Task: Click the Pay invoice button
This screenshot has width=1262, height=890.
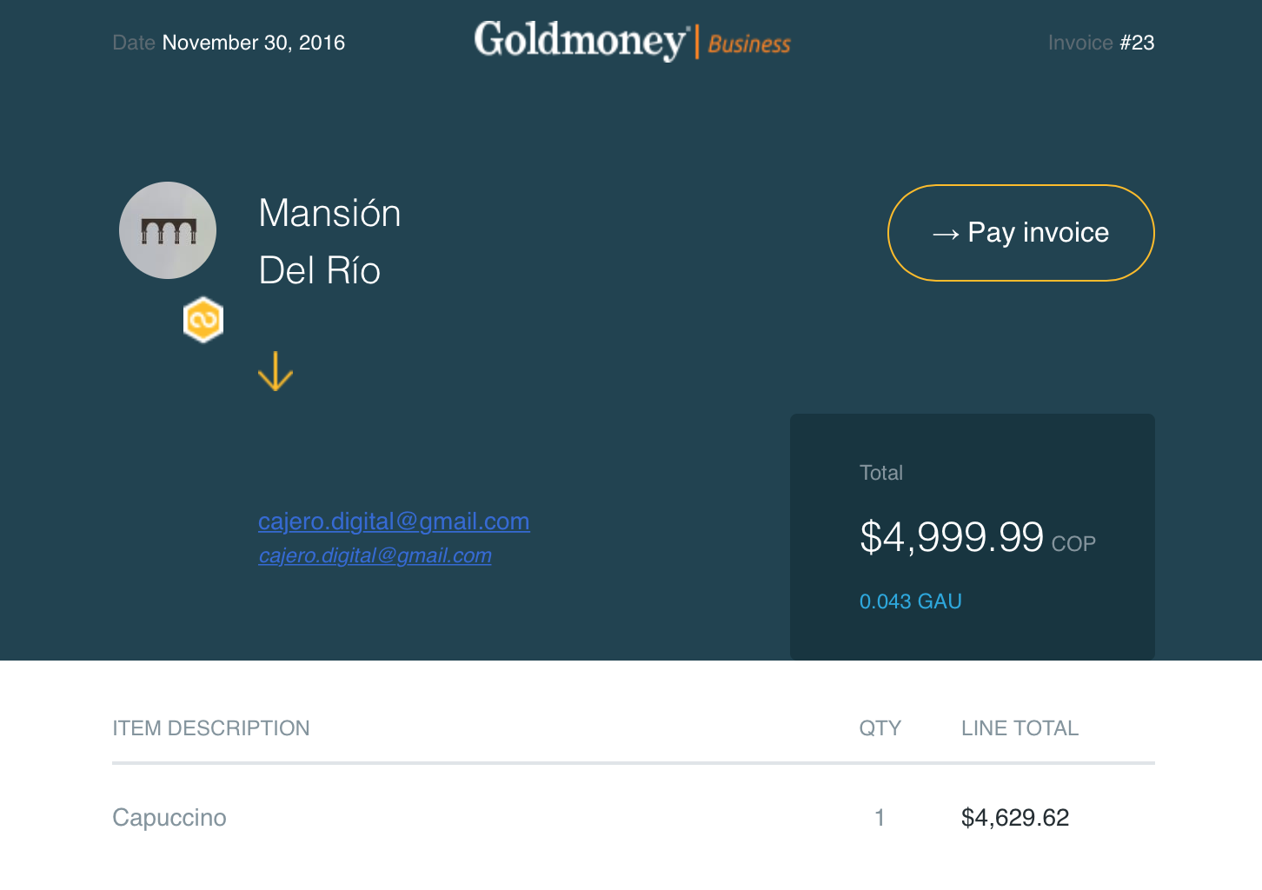Action: (1020, 233)
